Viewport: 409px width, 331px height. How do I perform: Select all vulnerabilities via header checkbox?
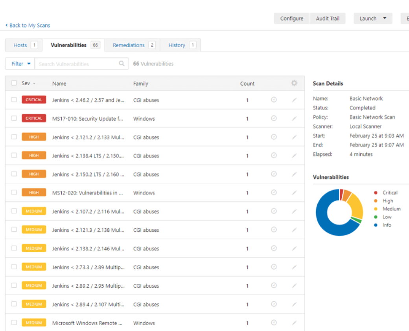pos(13,83)
